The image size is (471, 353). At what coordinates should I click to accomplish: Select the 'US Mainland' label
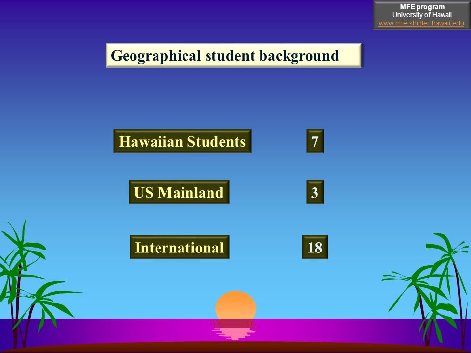(179, 192)
